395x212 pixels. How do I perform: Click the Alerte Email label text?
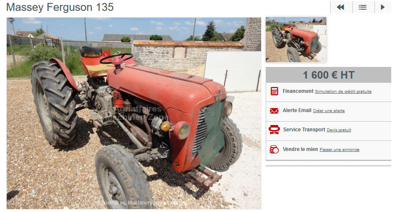[297, 110]
